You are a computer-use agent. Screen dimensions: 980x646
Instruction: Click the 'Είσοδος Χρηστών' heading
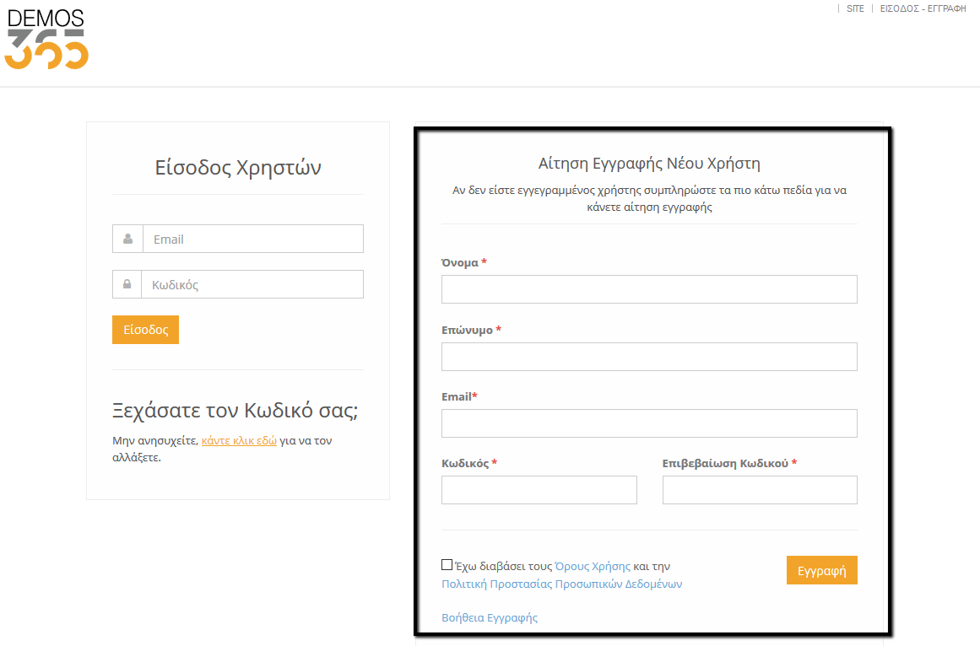pos(238,167)
